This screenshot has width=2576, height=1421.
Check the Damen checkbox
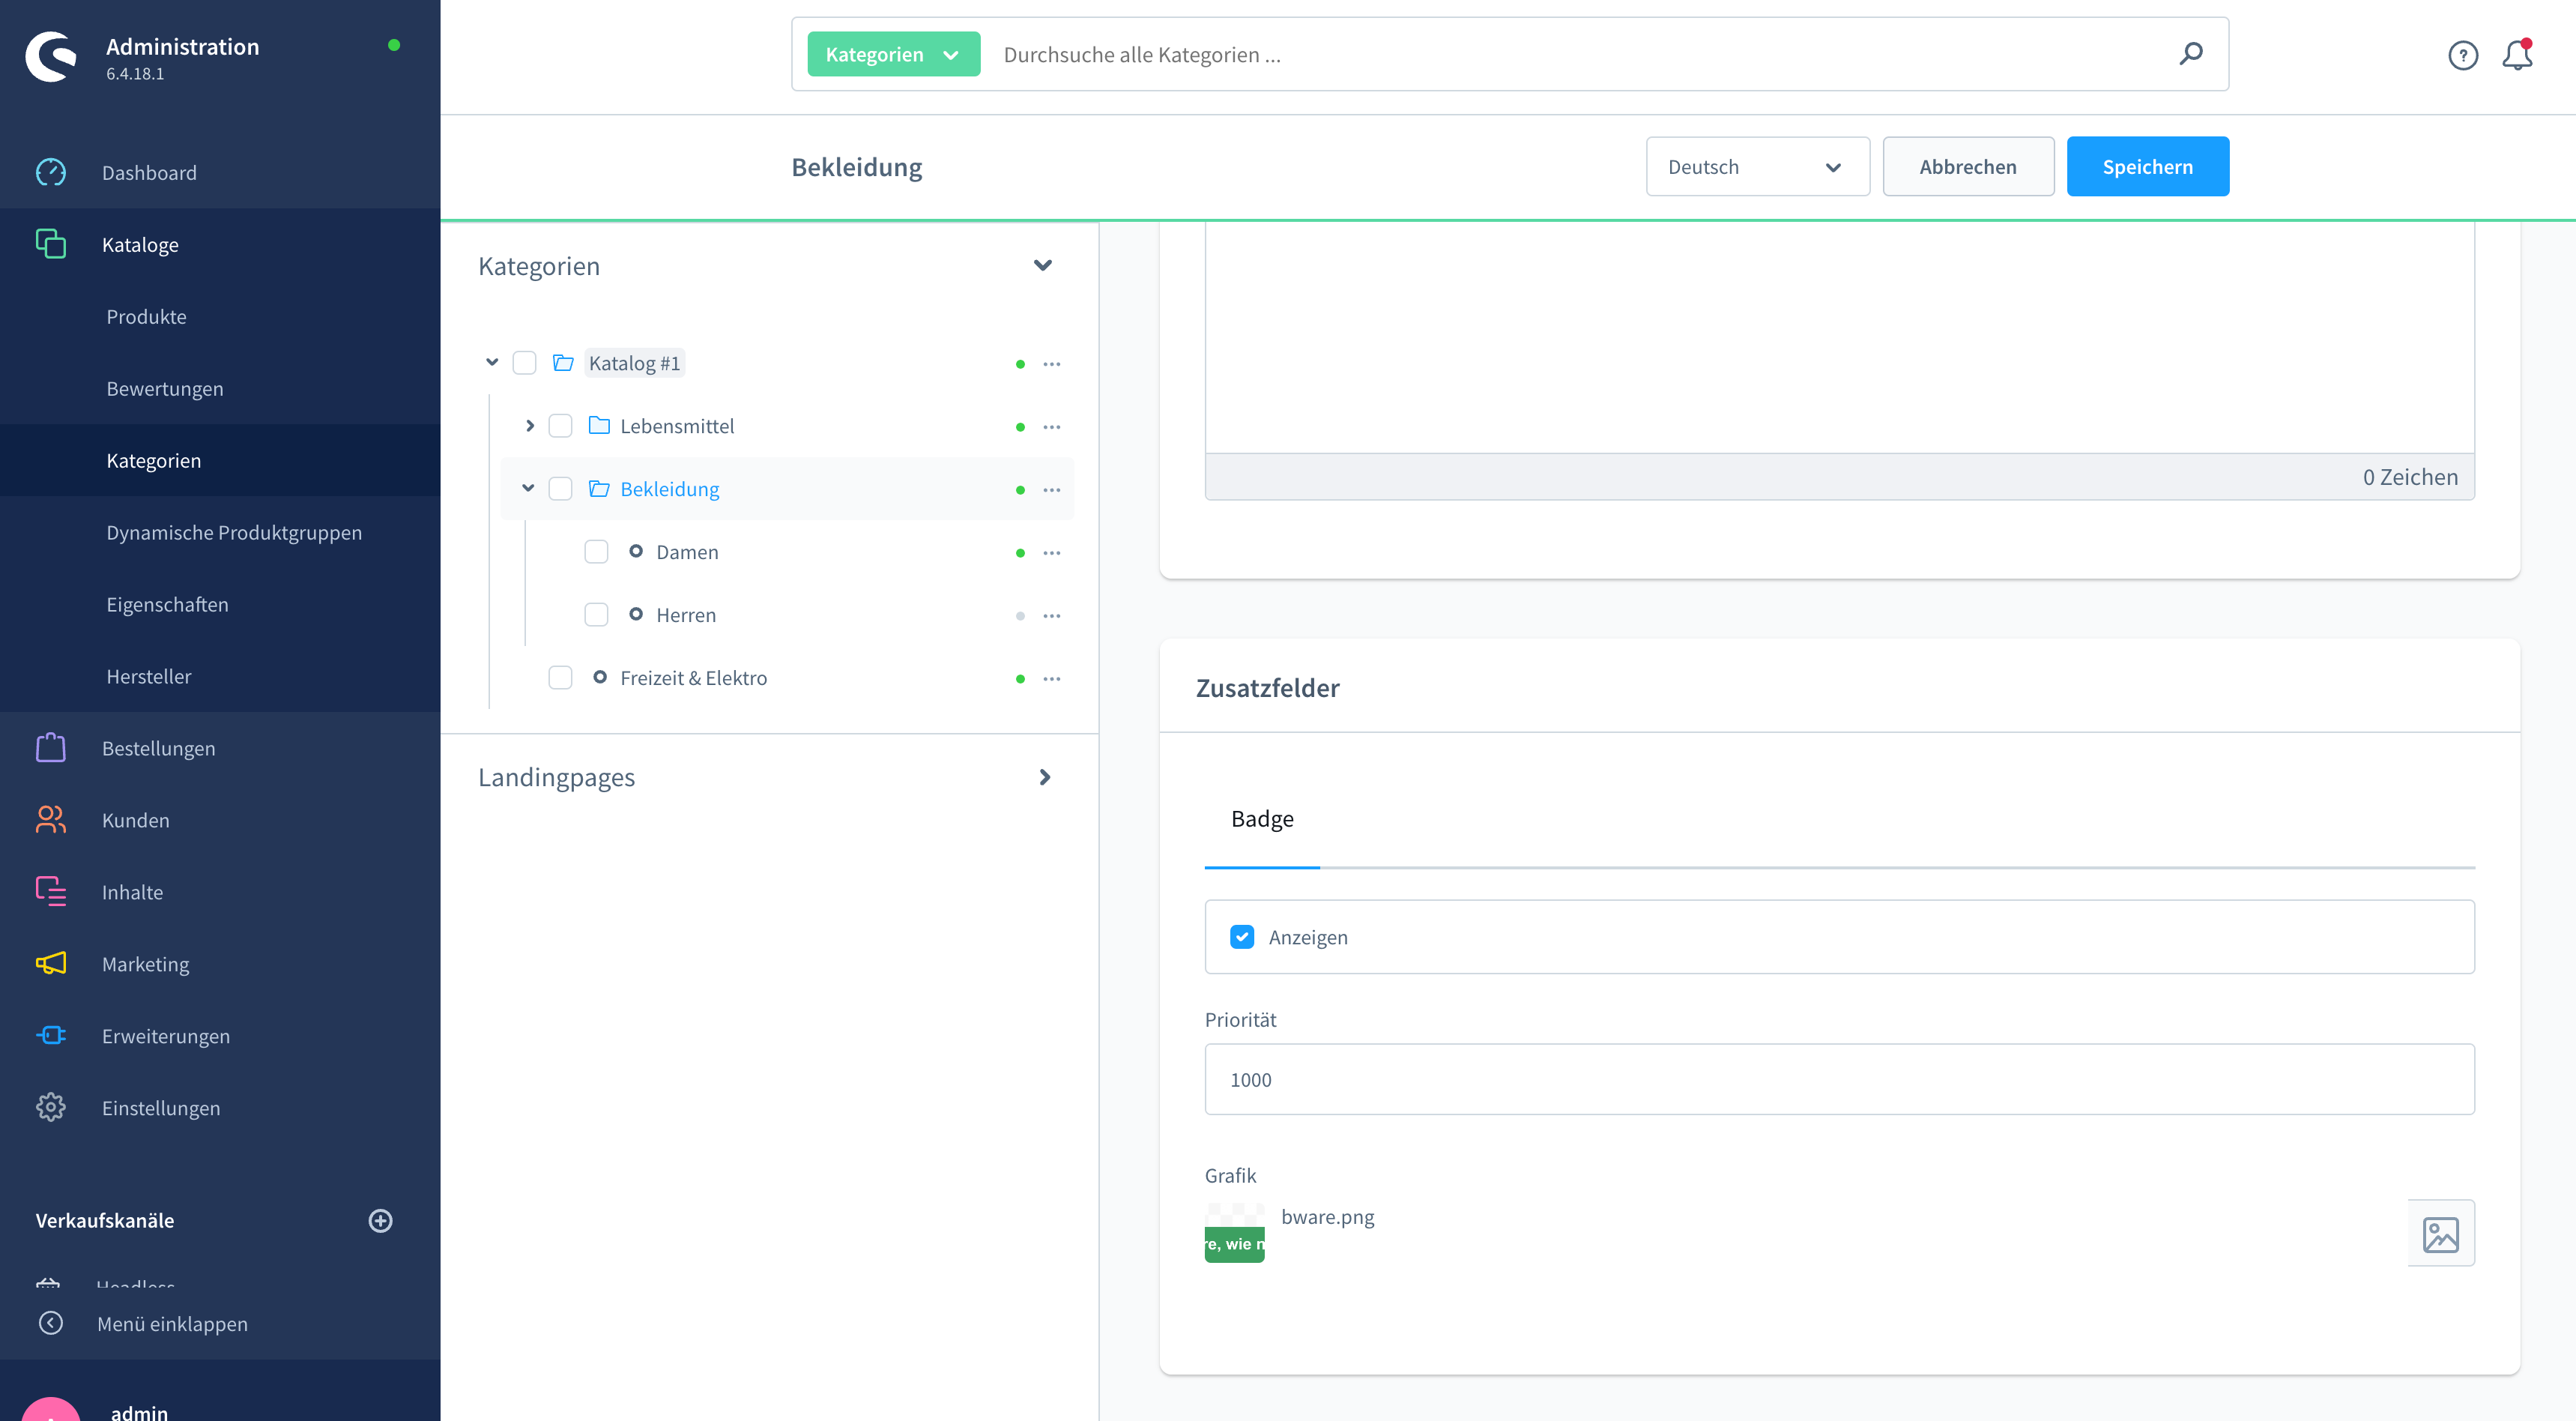(596, 552)
